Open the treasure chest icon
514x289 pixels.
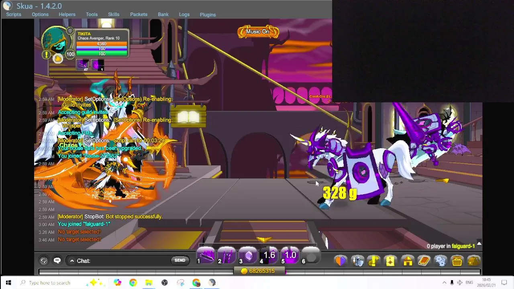point(457,261)
